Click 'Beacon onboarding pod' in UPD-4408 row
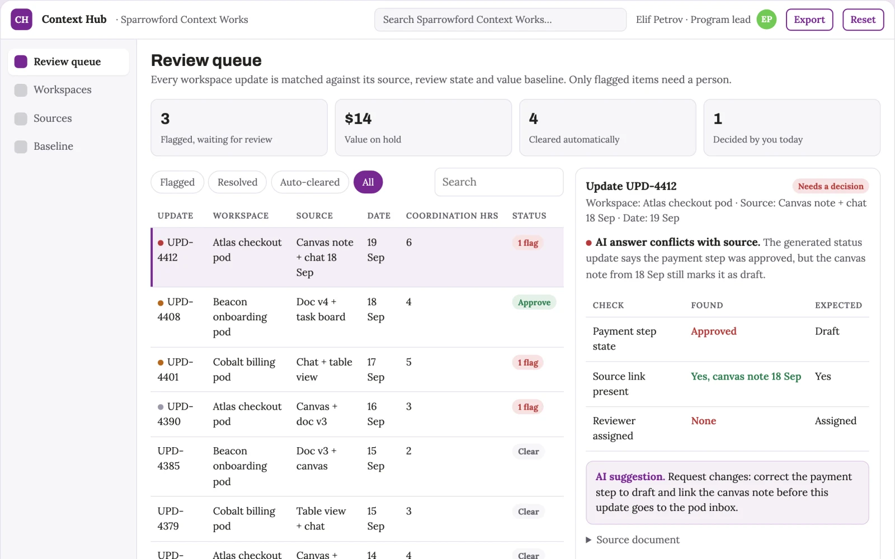This screenshot has height=559, width=895. point(240,317)
